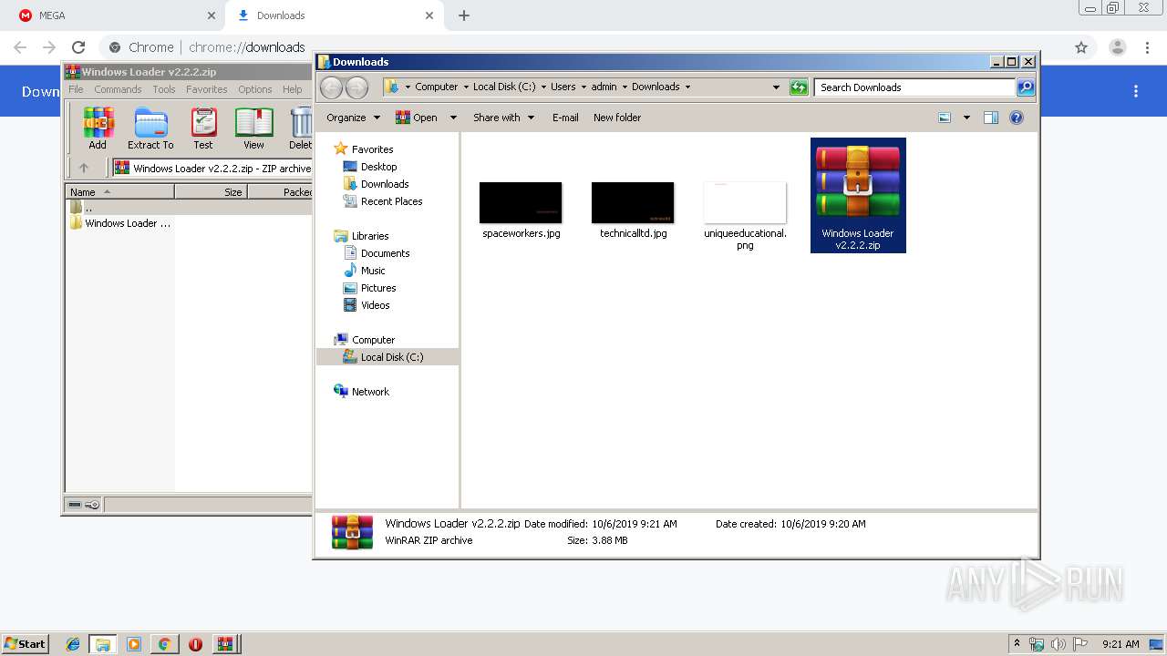This screenshot has width=1167, height=656.
Task: Select Documents library
Action: (x=377, y=253)
